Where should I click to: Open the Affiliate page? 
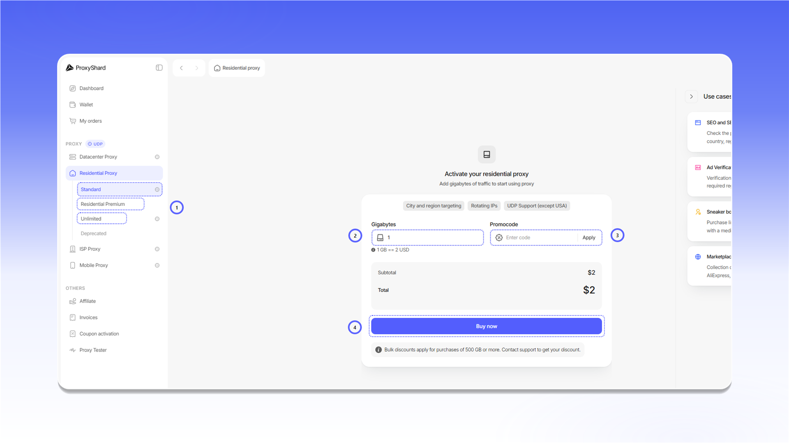114,301
